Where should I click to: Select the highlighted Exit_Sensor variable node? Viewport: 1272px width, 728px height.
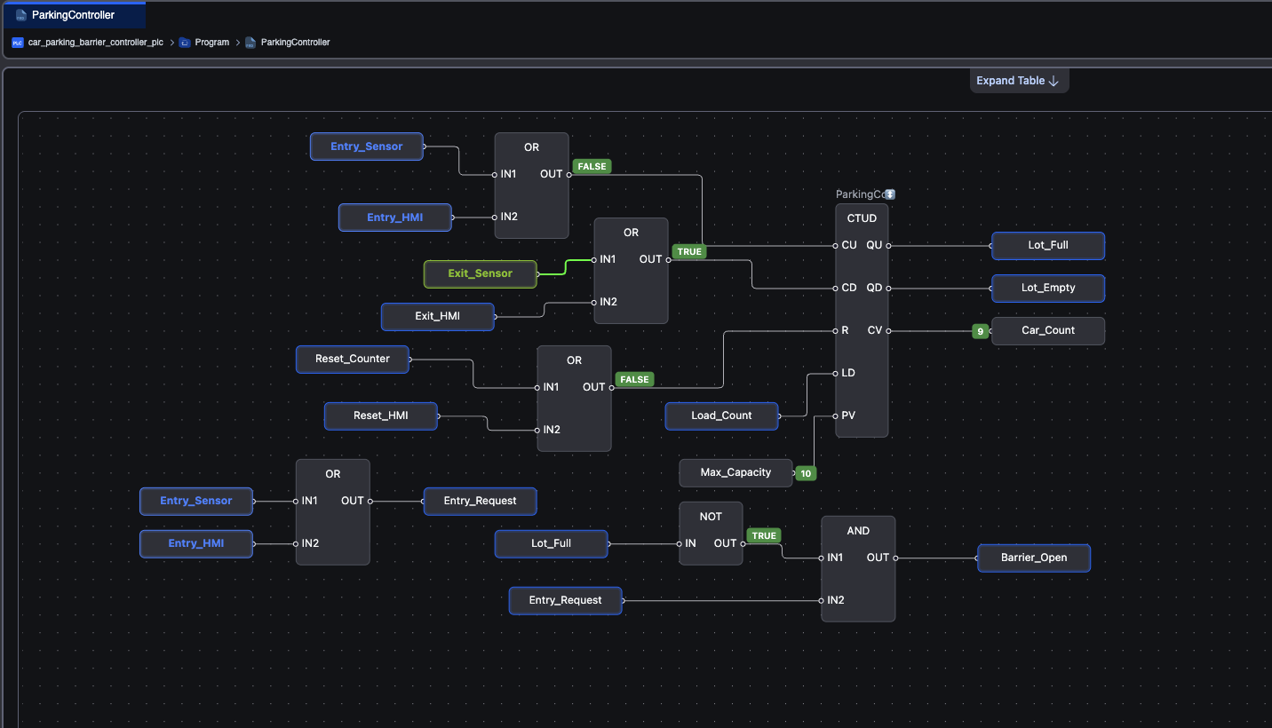point(481,273)
